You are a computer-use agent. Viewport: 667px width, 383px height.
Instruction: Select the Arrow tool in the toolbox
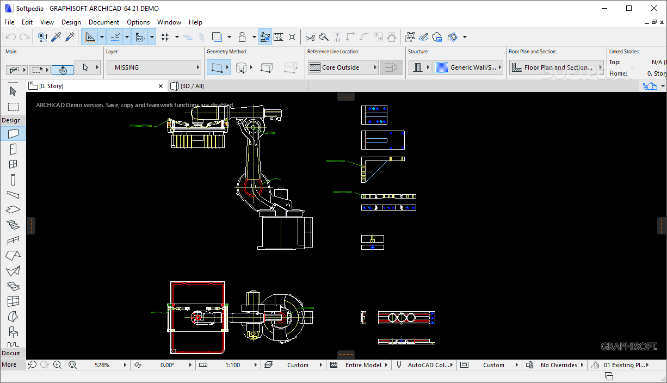(14, 91)
